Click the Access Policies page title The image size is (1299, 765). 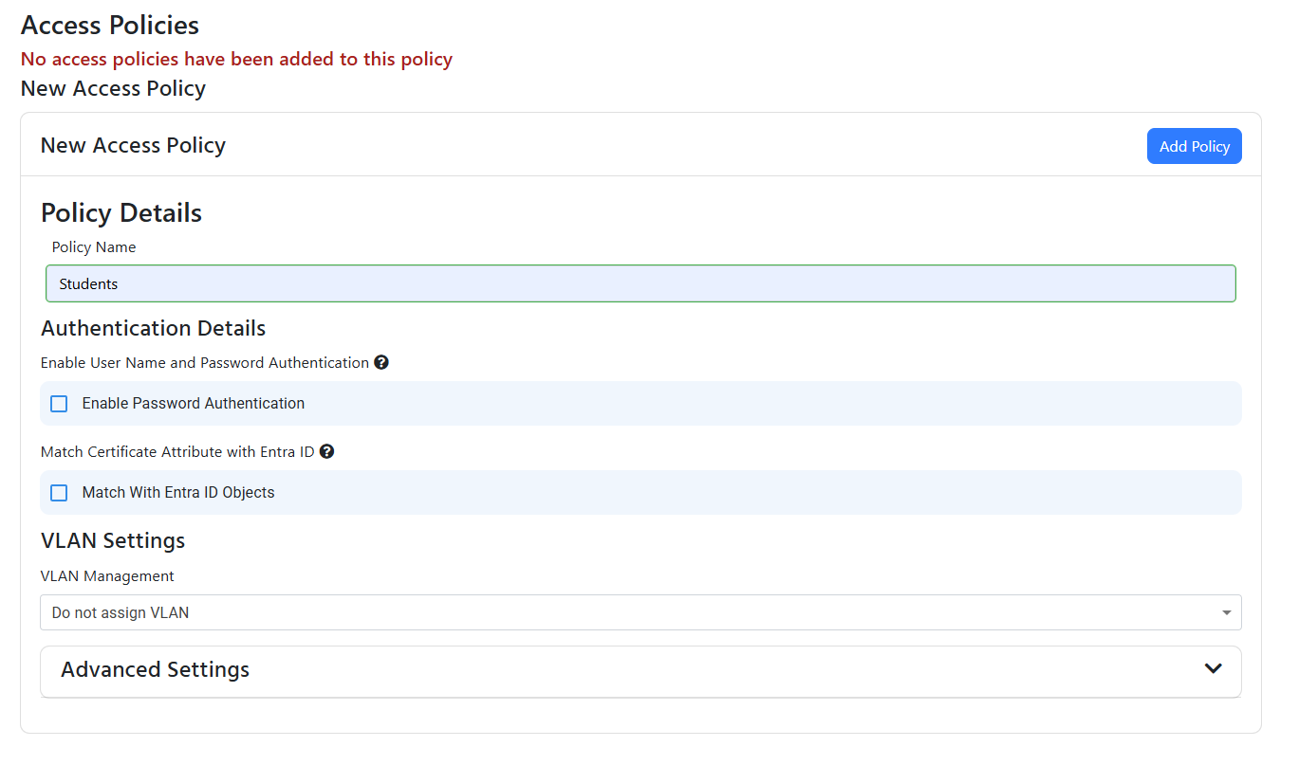click(x=110, y=25)
